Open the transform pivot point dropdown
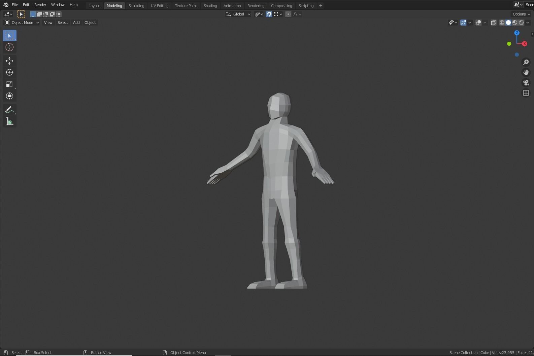This screenshot has width=534, height=356. click(259, 14)
